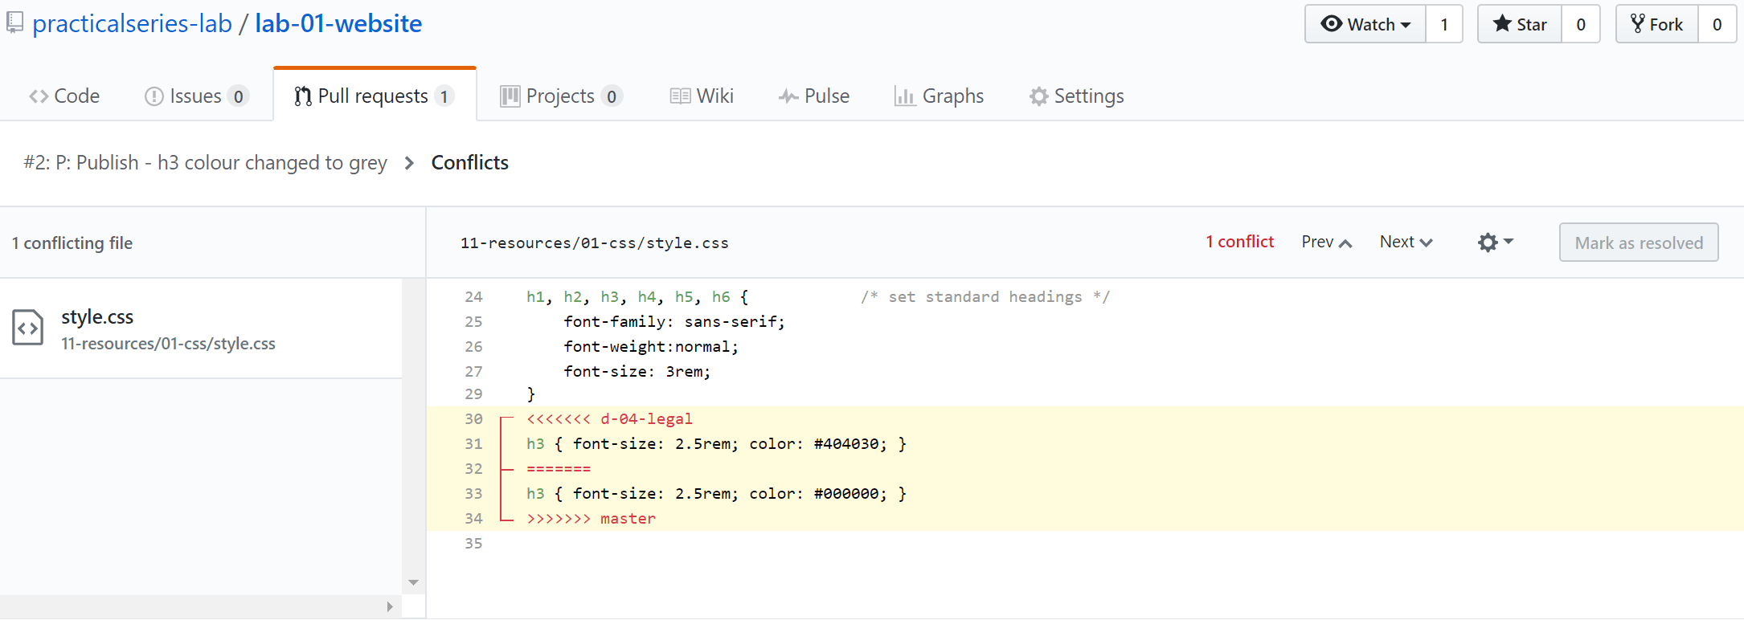Screen dimensions: 1744x620
Task: Click line 30 '<<<<<<< d-04-legal' marker
Action: tap(609, 418)
